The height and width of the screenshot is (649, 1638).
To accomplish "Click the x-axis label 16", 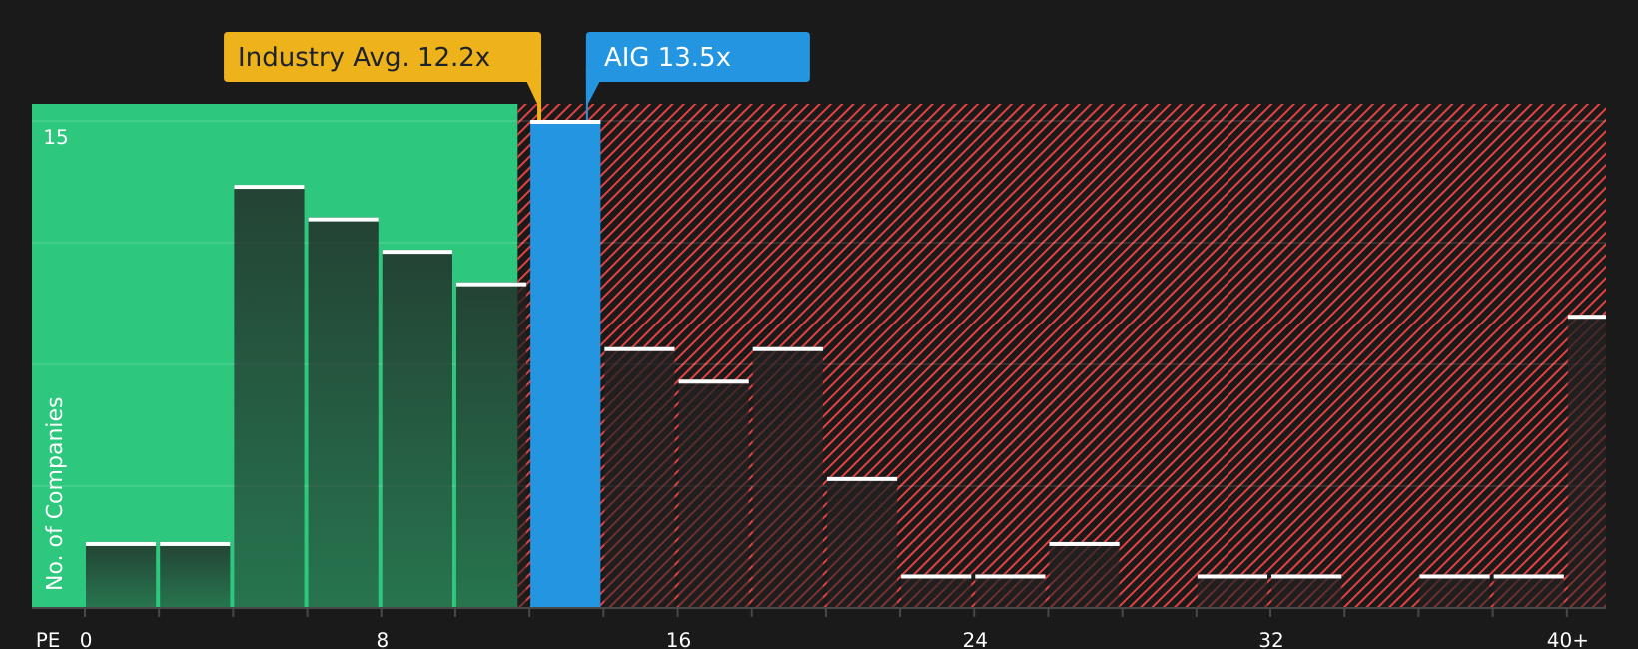I will [678, 640].
